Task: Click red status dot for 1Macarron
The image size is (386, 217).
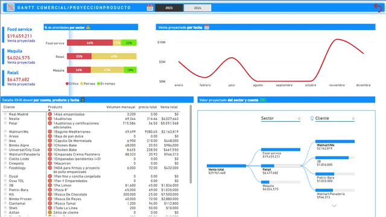Action: pyautogui.click(x=49, y=163)
